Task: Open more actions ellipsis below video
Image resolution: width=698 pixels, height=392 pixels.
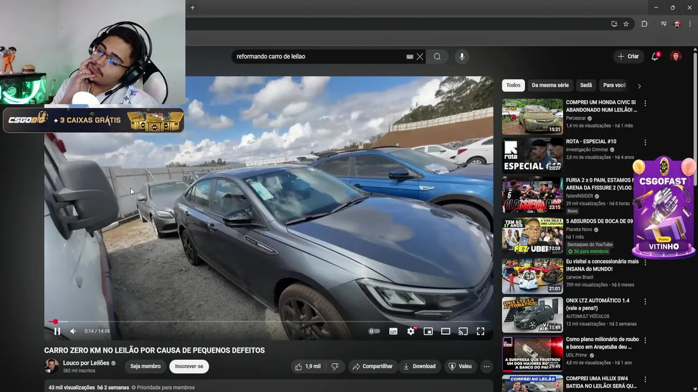Action: pyautogui.click(x=486, y=366)
